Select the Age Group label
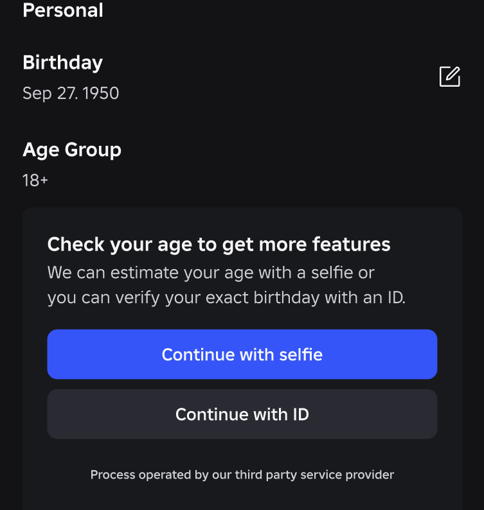This screenshot has width=484, height=510. click(x=71, y=150)
